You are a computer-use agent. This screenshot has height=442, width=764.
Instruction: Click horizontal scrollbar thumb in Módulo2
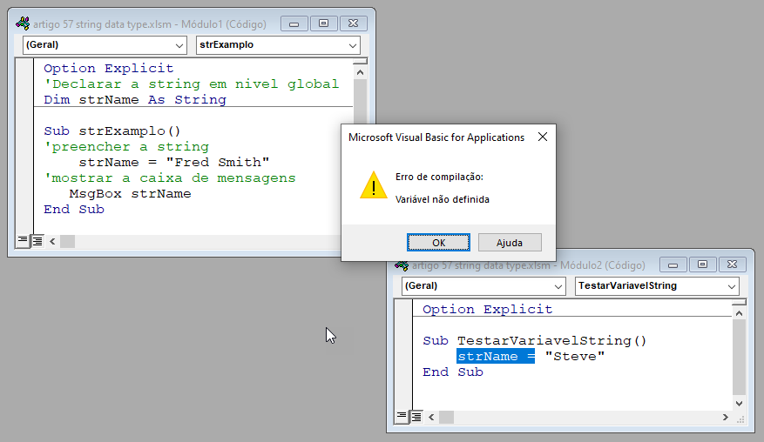click(x=446, y=417)
